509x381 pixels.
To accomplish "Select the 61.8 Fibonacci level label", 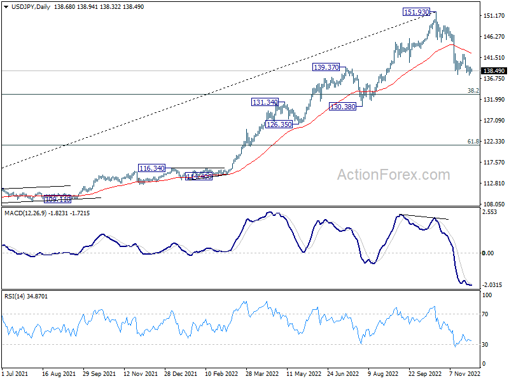I will point(473,142).
